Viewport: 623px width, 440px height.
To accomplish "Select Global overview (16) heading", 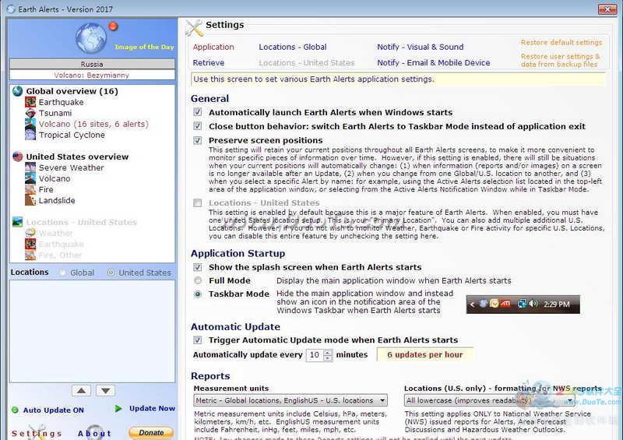I will [x=72, y=91].
